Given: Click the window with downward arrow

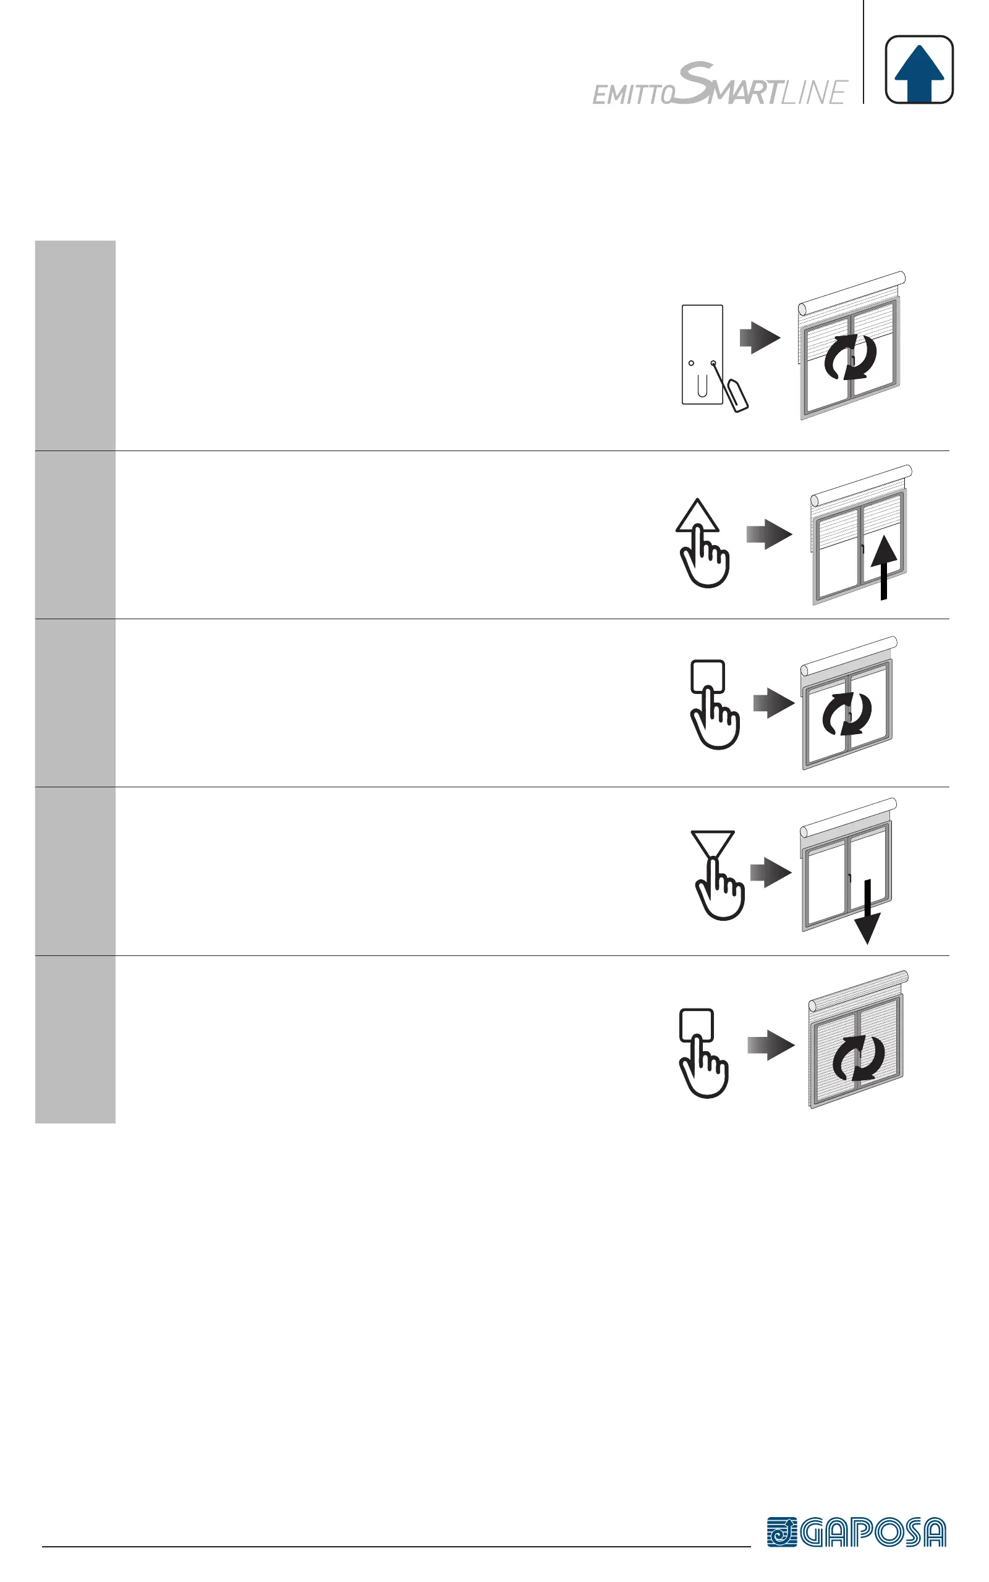Looking at the screenshot, I should [x=848, y=871].
